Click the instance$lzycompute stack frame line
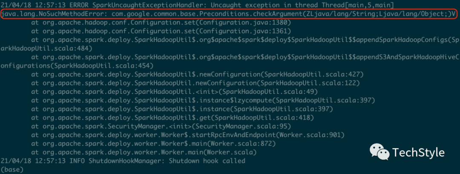The height and width of the screenshot is (174, 460). (x=203, y=100)
